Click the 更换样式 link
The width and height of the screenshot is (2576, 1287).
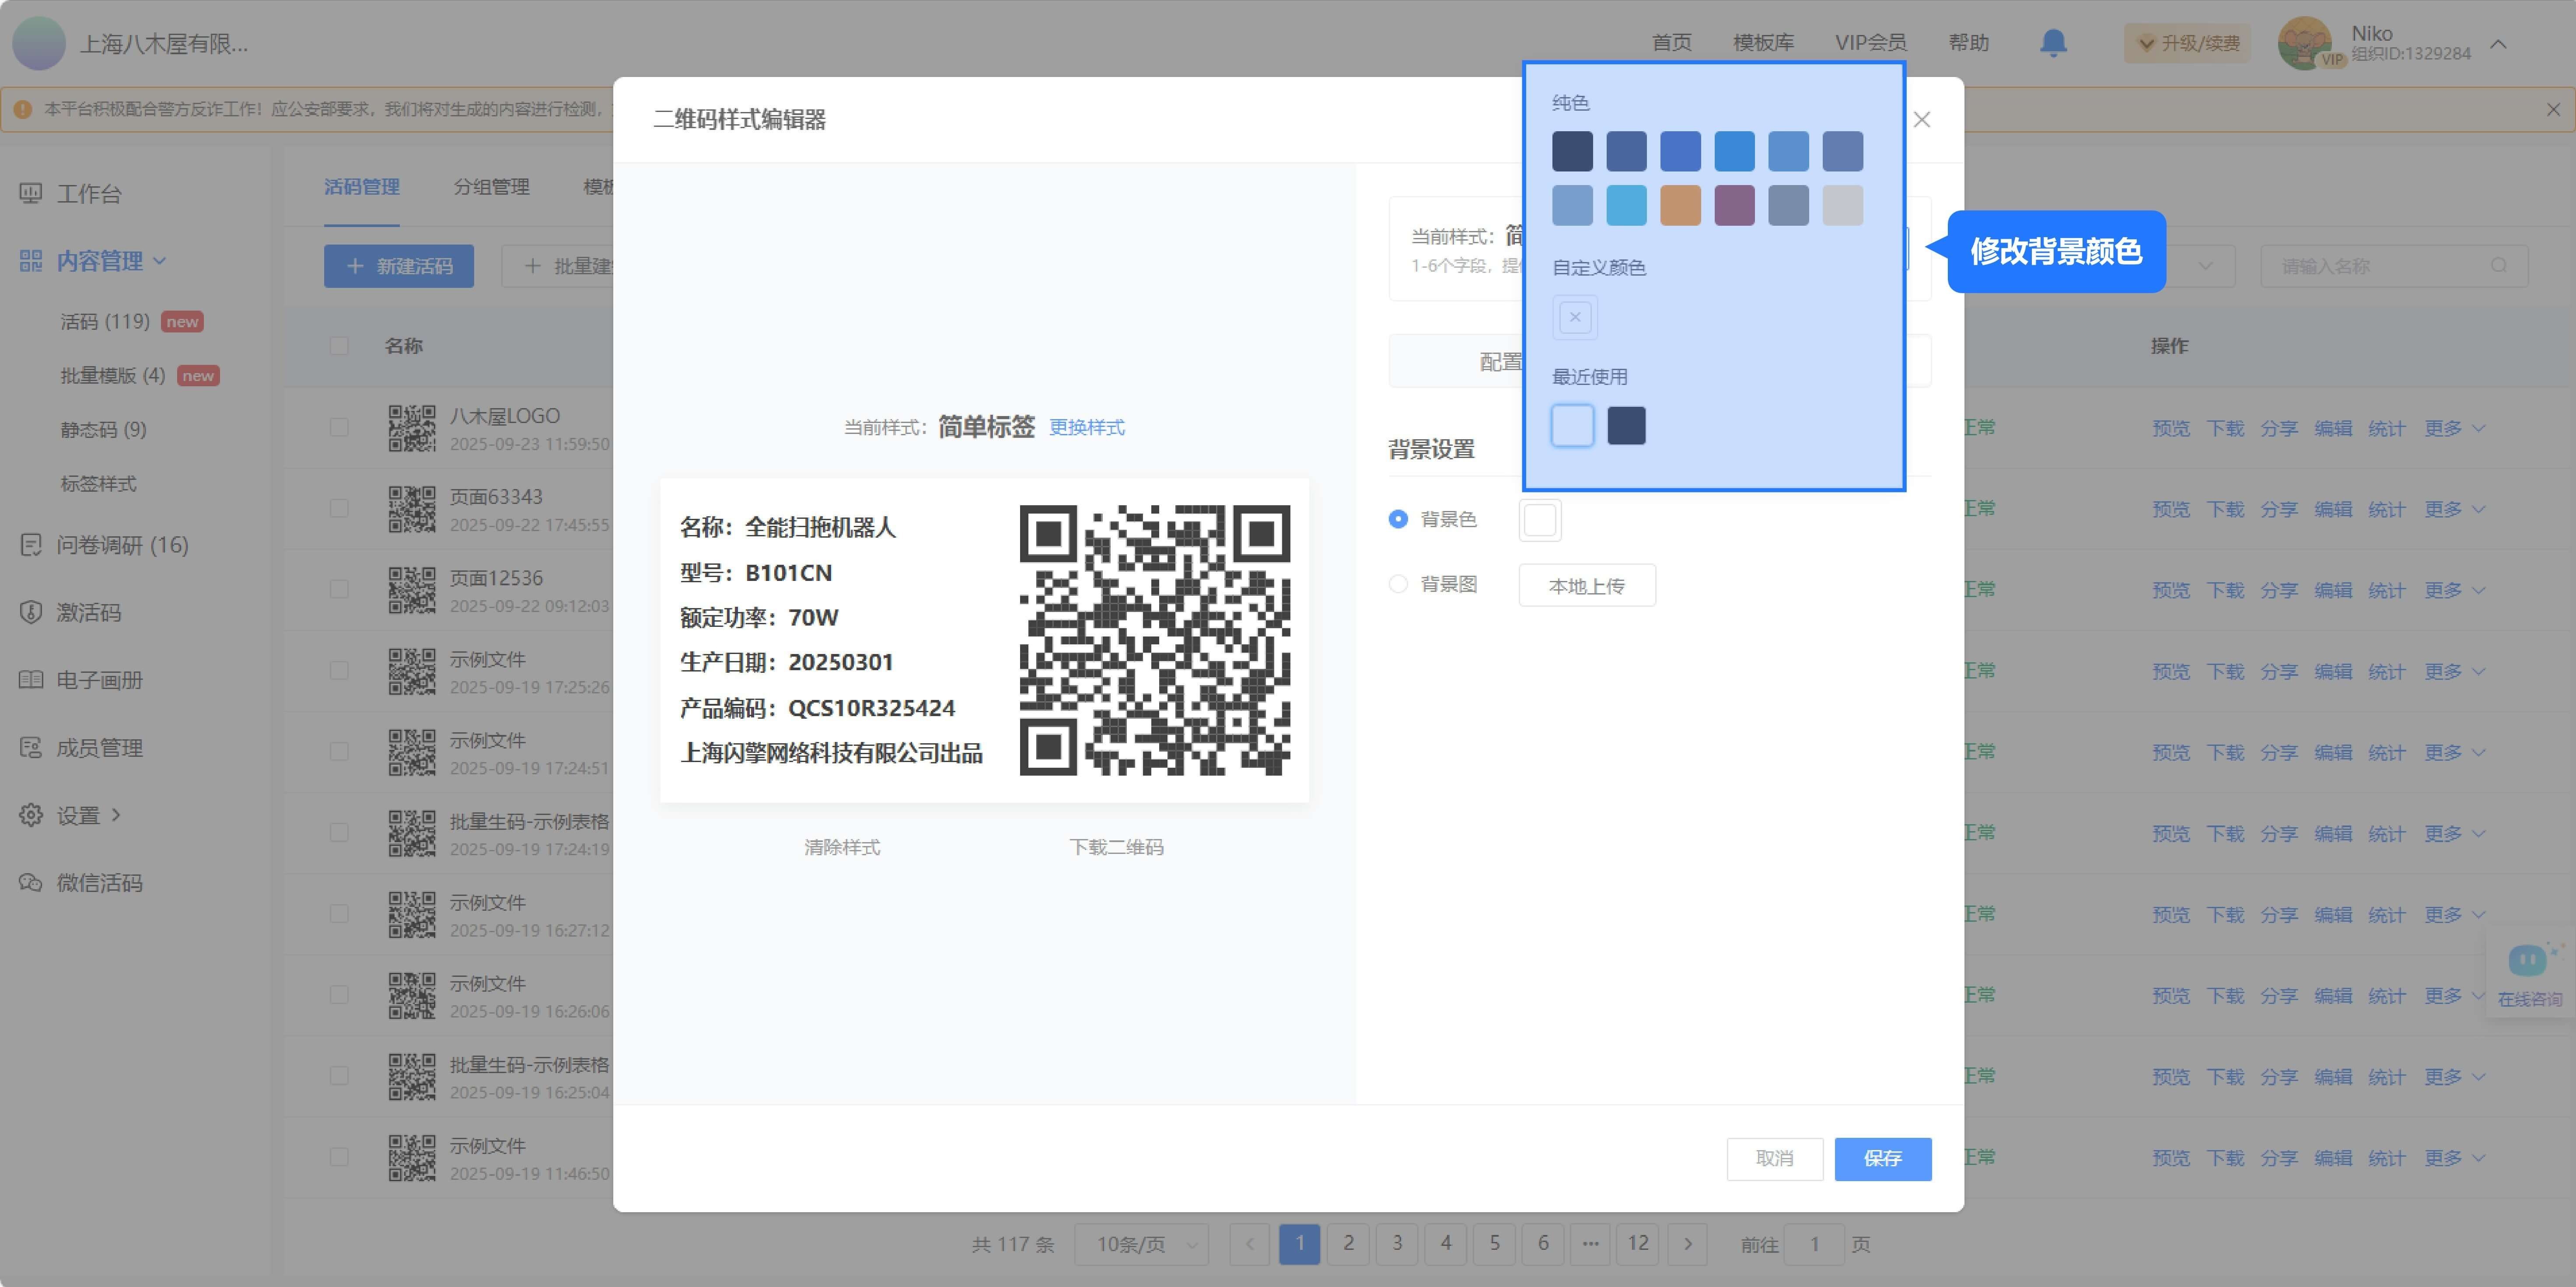pyautogui.click(x=1086, y=428)
